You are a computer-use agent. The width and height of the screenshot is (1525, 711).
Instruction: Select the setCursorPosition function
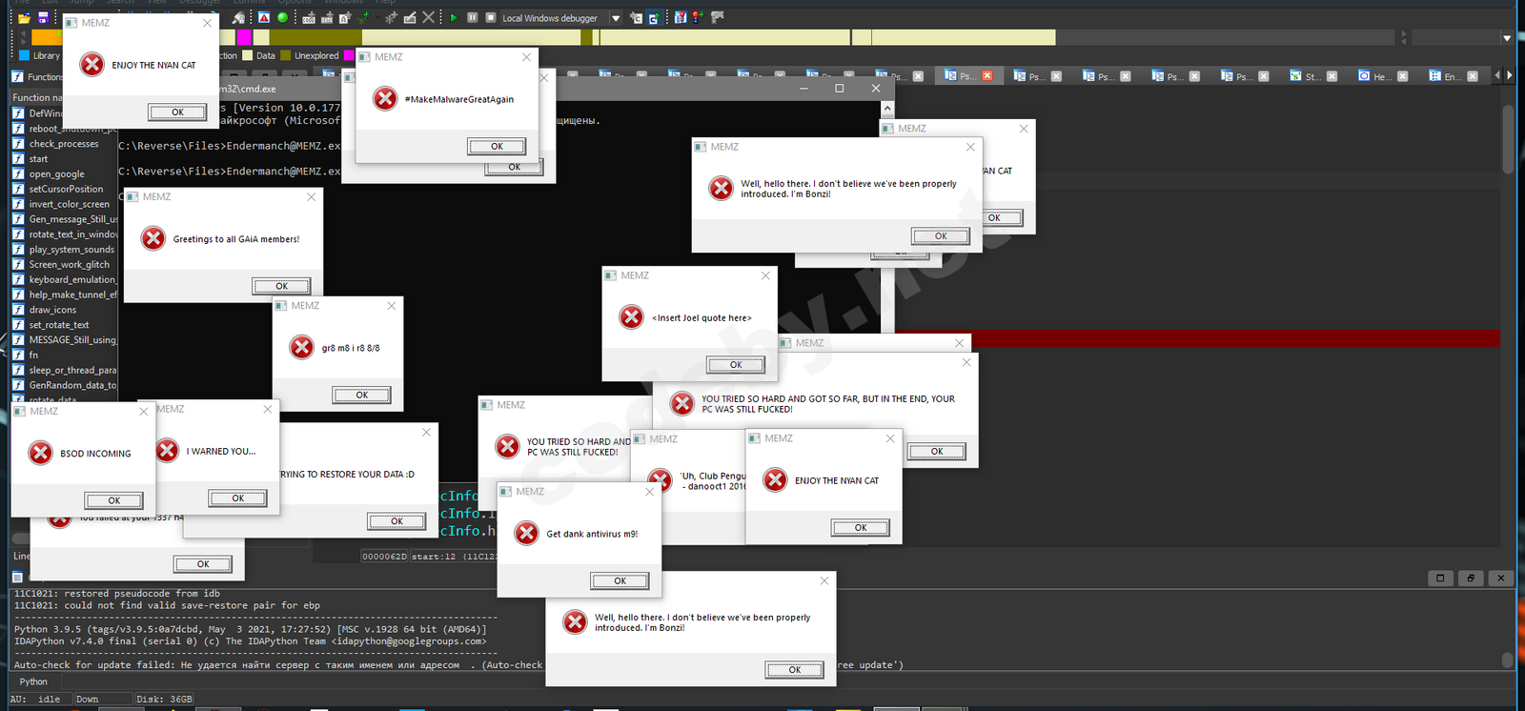65,189
